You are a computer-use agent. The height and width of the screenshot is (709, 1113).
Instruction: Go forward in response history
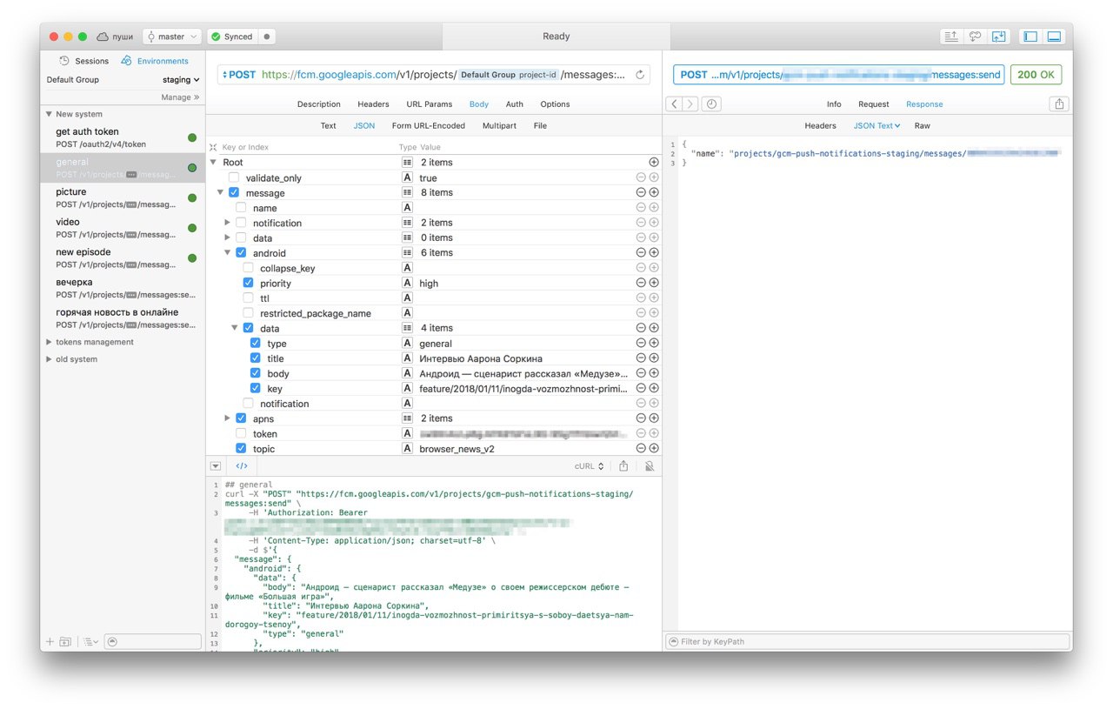[x=690, y=104]
